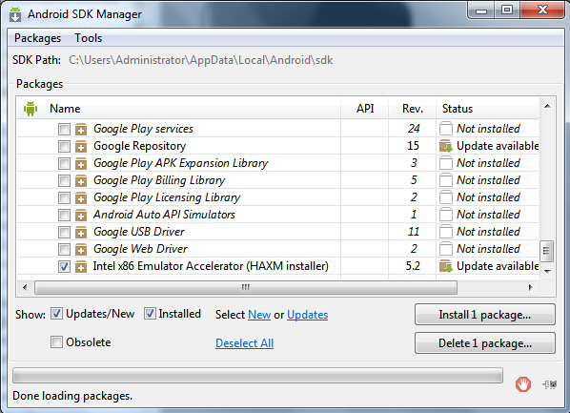
Task: Open the Packages menu
Action: click(x=37, y=38)
